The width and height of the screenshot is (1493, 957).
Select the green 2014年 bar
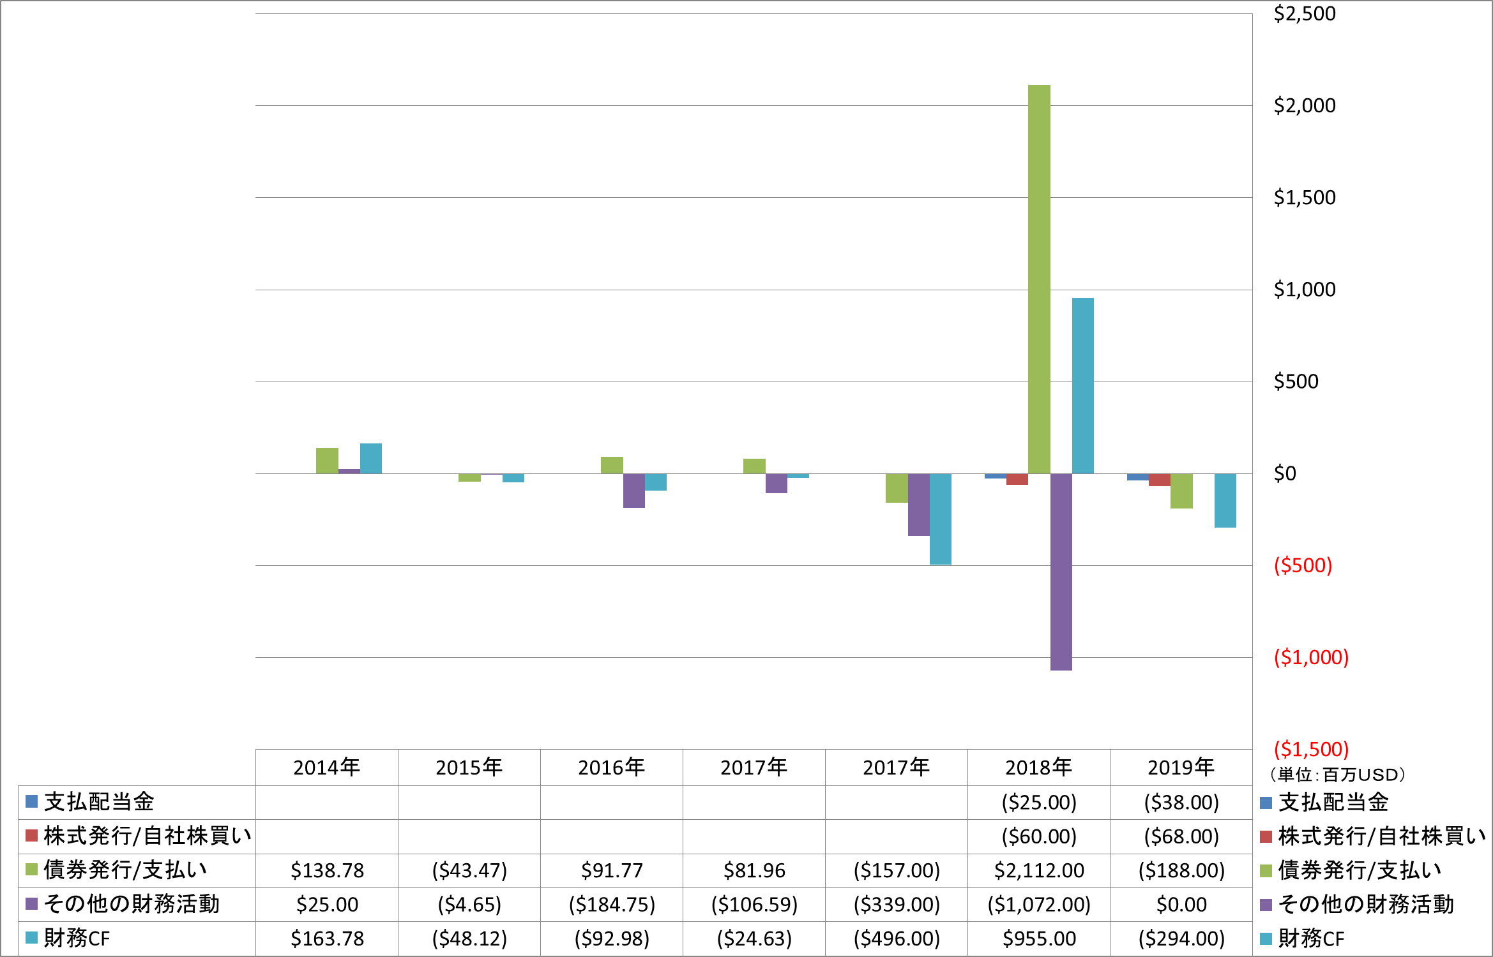point(327,461)
